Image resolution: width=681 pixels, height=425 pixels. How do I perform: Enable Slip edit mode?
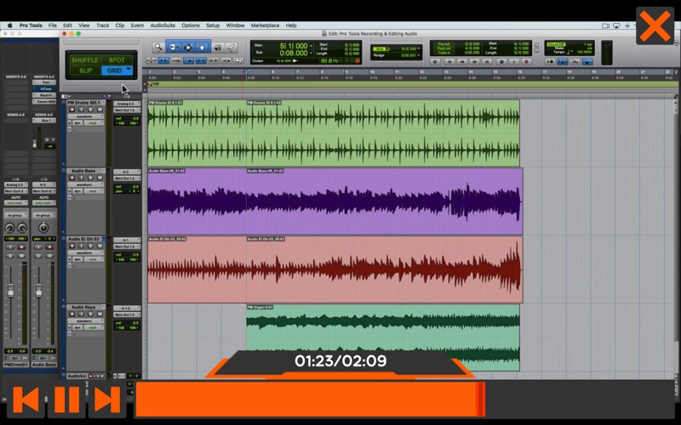pyautogui.click(x=86, y=71)
